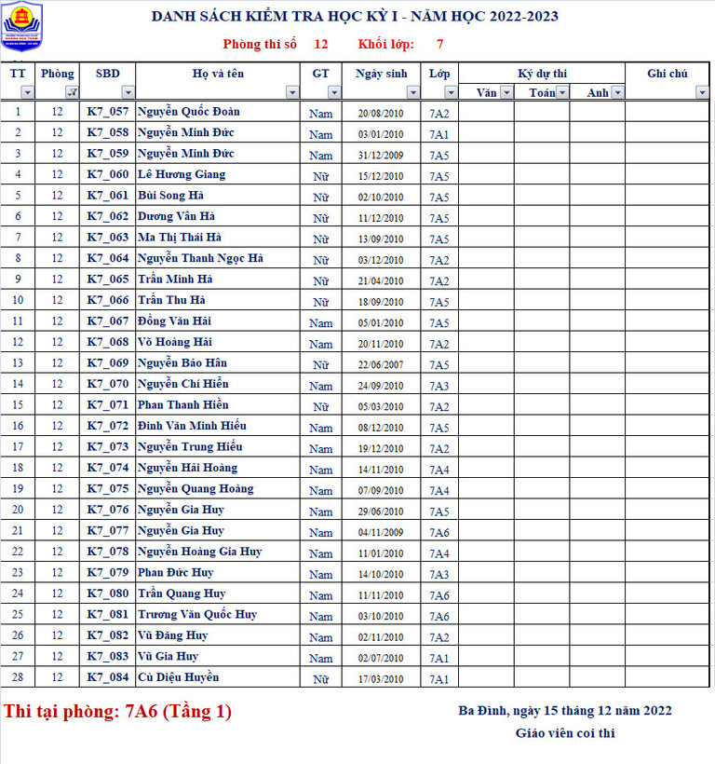Select text Ba Đình, ngày 15 tháng 12 năm 2022
Image resolution: width=715 pixels, height=764 pixels.
pos(565,710)
